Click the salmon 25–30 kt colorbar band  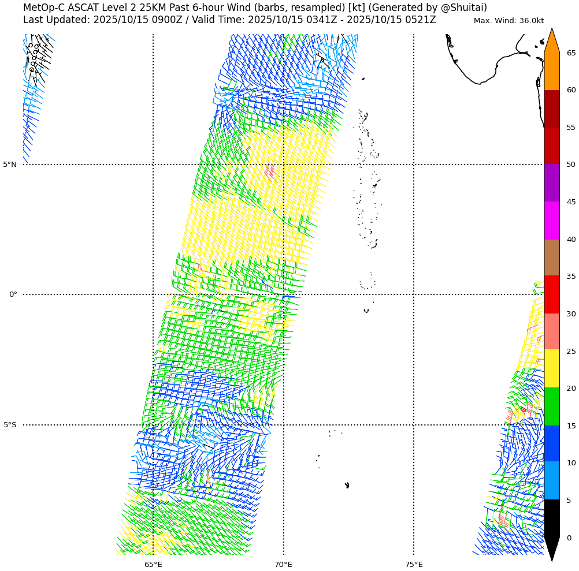coord(552,331)
